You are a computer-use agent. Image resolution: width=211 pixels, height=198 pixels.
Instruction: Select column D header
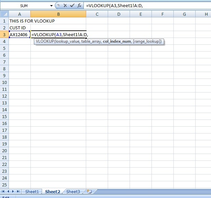tap(119, 14)
